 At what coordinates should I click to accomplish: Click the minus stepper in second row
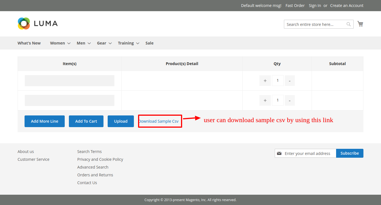(x=290, y=100)
